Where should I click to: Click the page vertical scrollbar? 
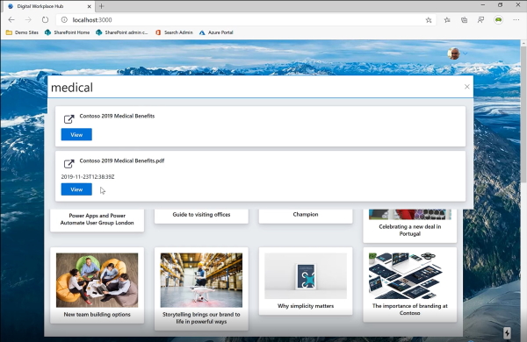click(523, 114)
